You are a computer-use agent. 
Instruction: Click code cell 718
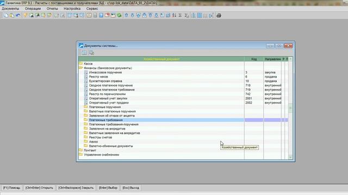(254, 86)
